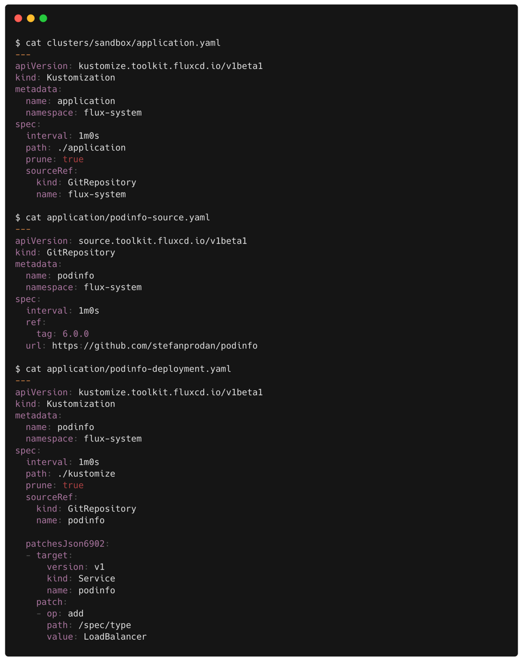The width and height of the screenshot is (523, 661).
Task: Click source.toolkit.fluxcd.io/v1beta1 apiVersion value
Action: click(163, 241)
